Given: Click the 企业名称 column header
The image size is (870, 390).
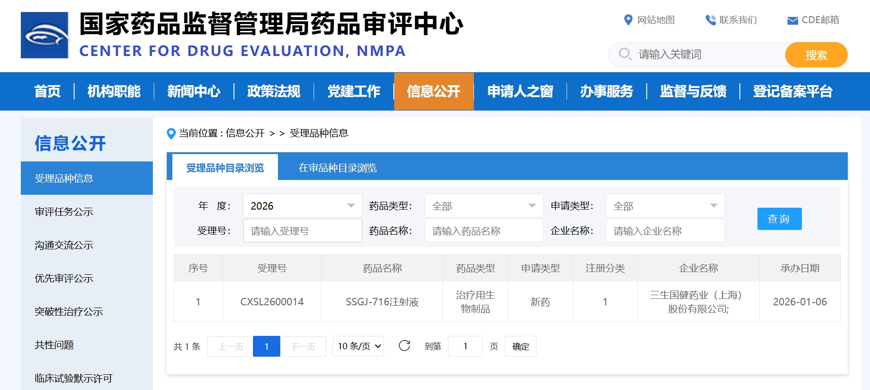Looking at the screenshot, I should (699, 268).
